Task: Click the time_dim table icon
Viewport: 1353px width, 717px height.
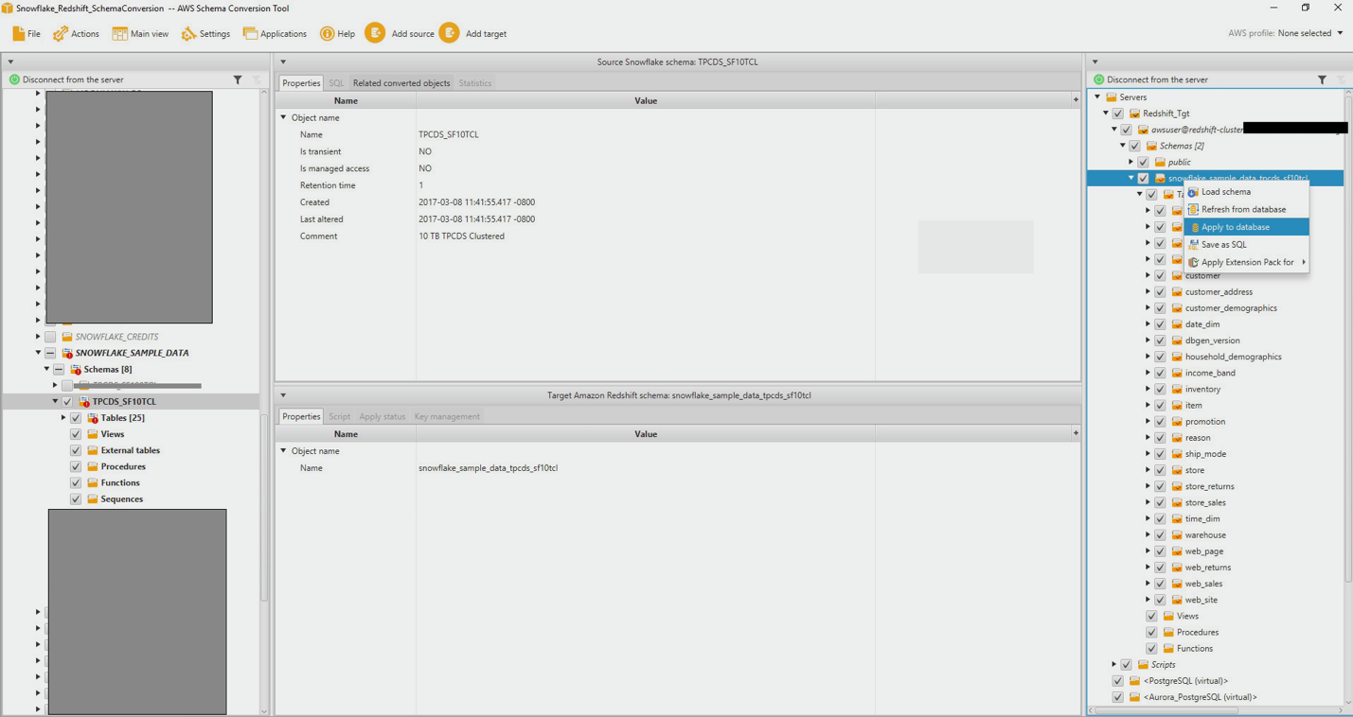Action: pos(1177,519)
